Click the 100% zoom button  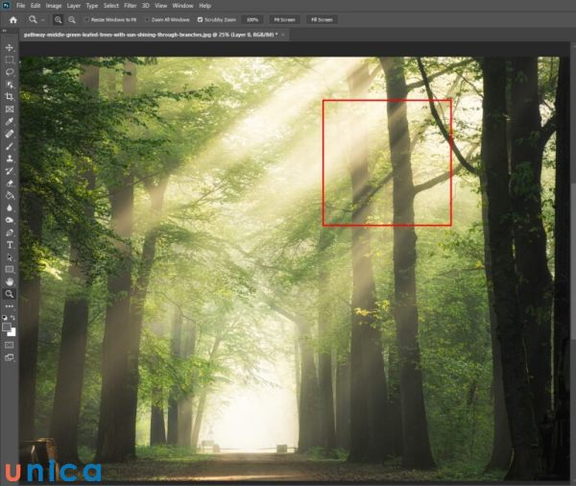252,20
